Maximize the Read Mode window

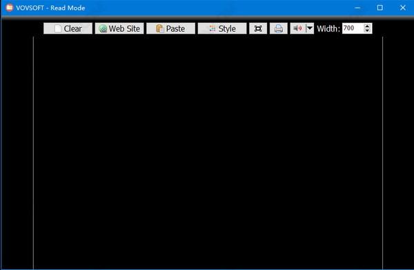(x=380, y=8)
